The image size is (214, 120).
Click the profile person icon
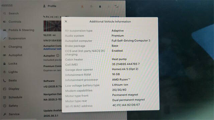pyautogui.click(x=44, y=6)
